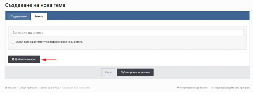Click the Добавете въпрос button

coord(24,59)
